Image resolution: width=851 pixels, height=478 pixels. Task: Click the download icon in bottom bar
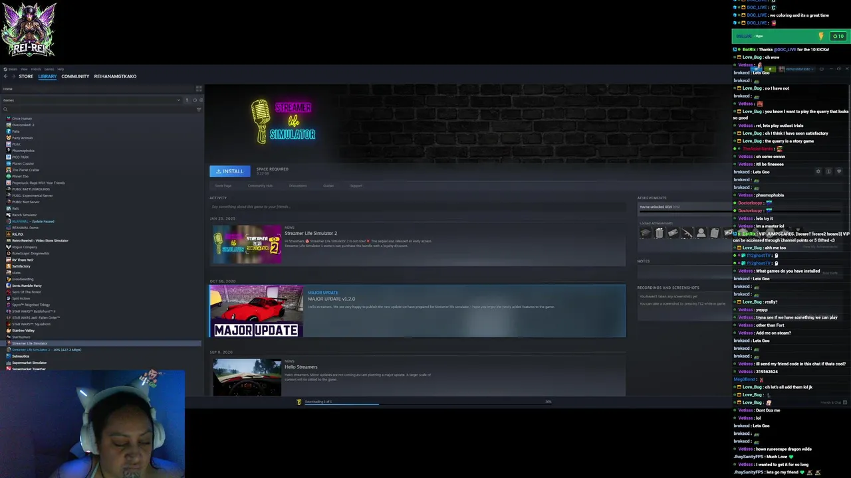[x=299, y=402]
